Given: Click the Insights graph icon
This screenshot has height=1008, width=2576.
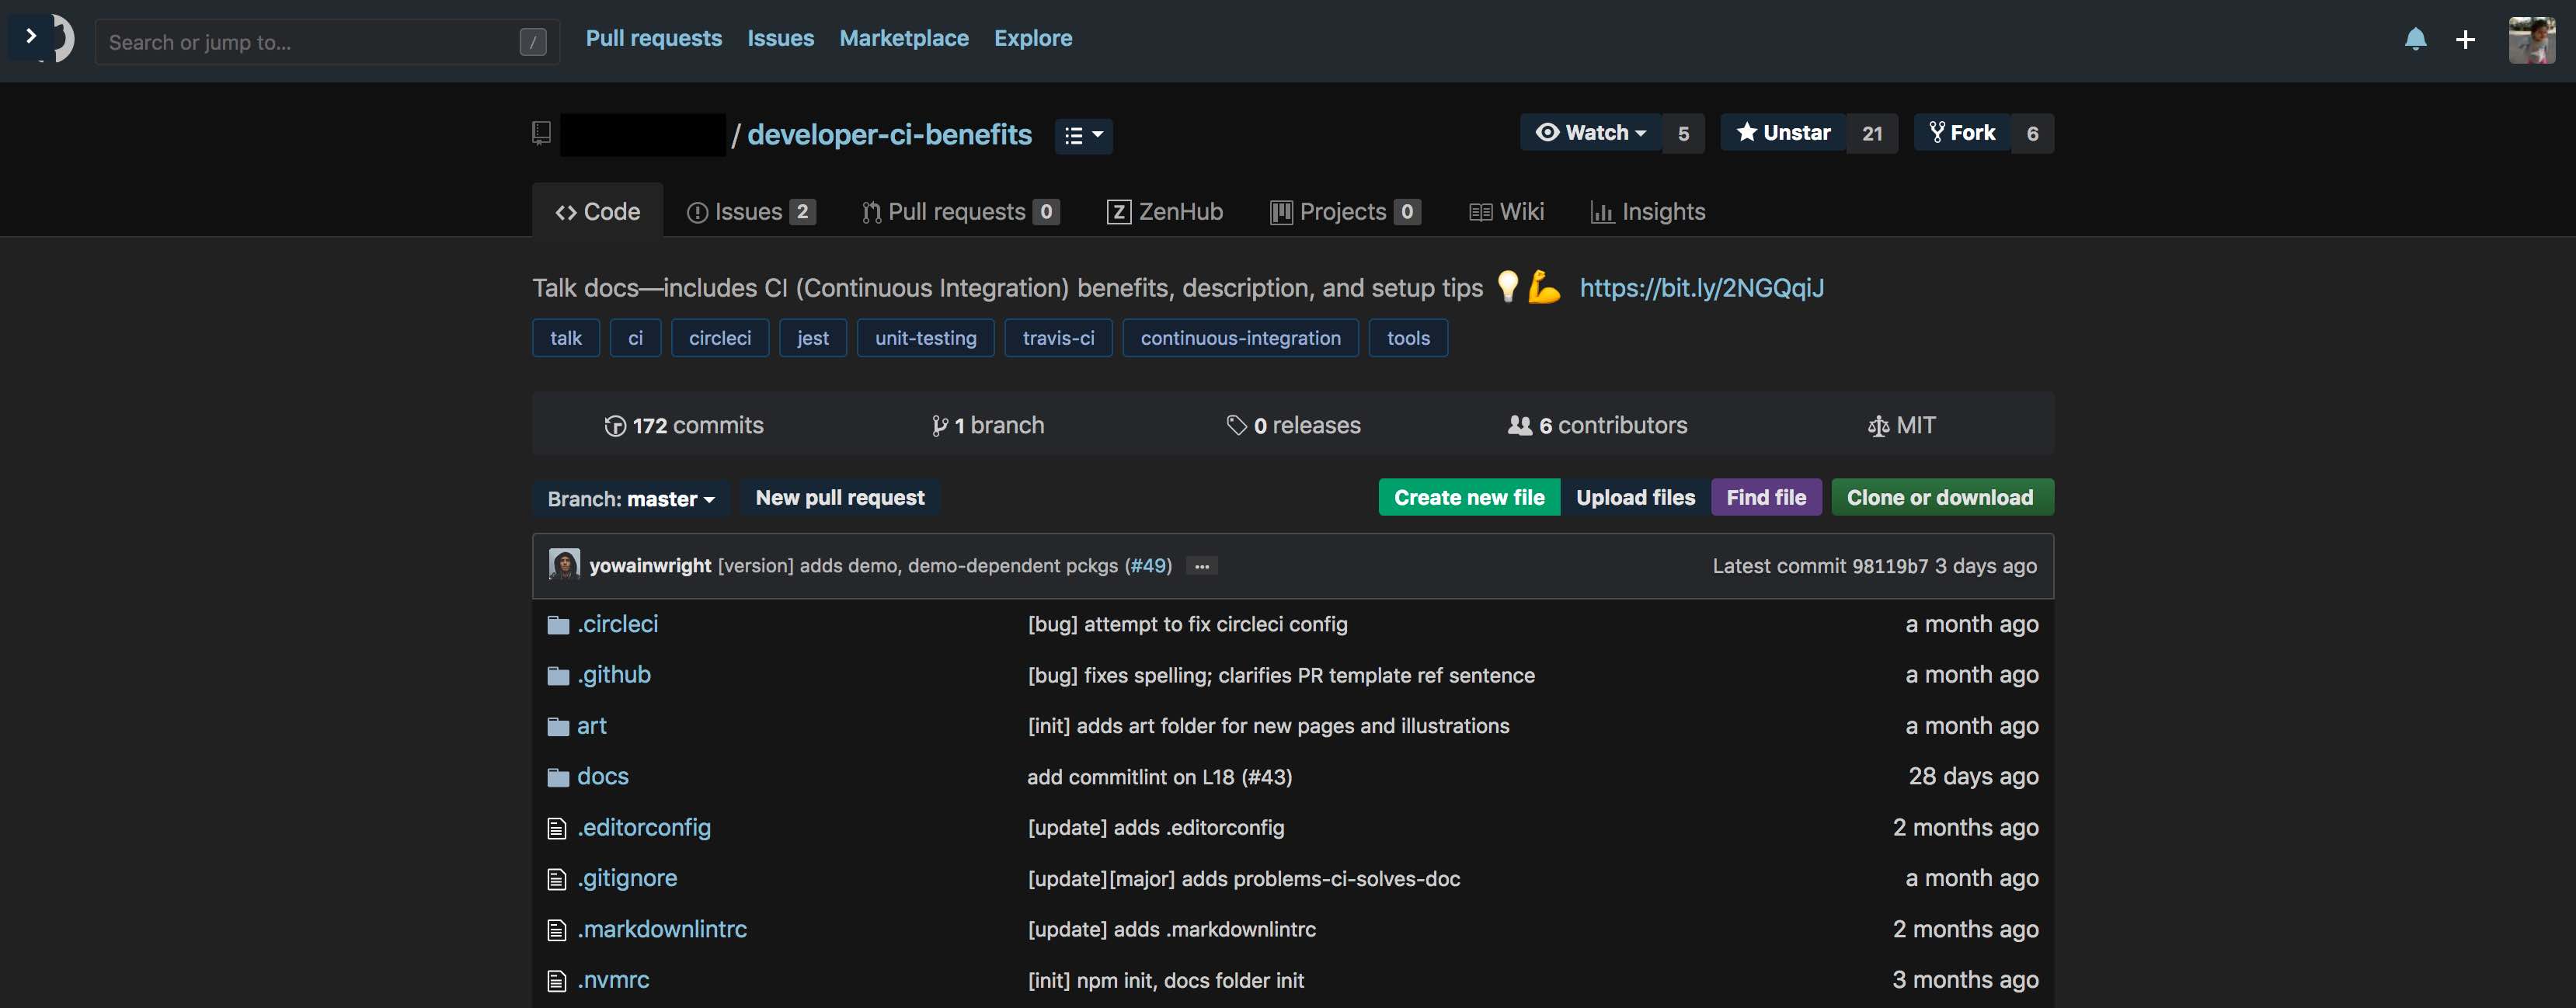Looking at the screenshot, I should click(x=1603, y=211).
